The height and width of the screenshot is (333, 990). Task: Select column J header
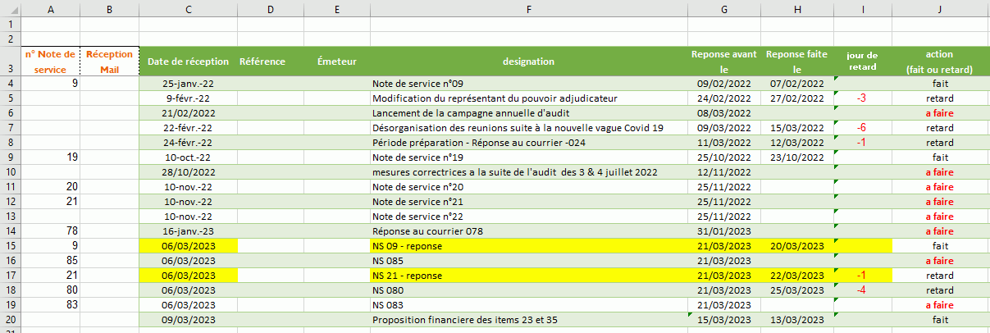[939, 8]
